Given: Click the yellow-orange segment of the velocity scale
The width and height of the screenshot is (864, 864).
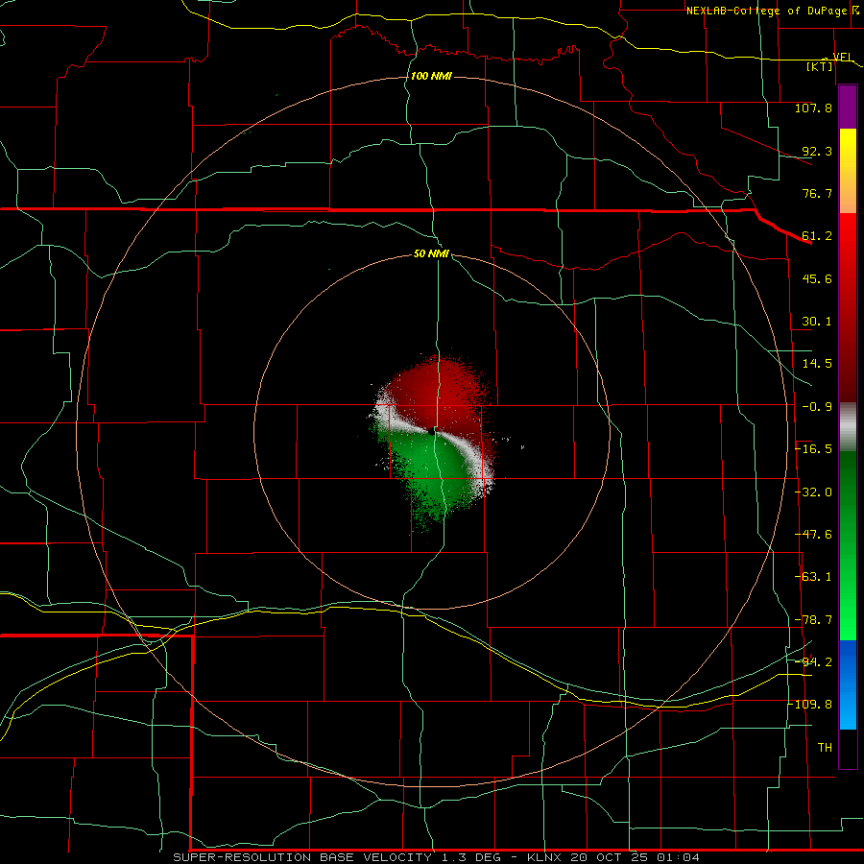Looking at the screenshot, I should (848, 171).
